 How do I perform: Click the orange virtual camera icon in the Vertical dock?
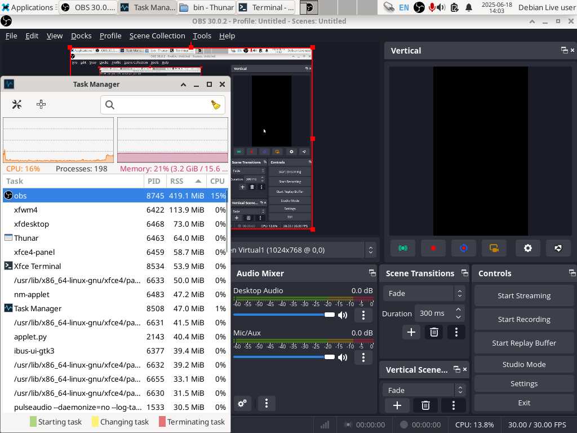(x=494, y=248)
